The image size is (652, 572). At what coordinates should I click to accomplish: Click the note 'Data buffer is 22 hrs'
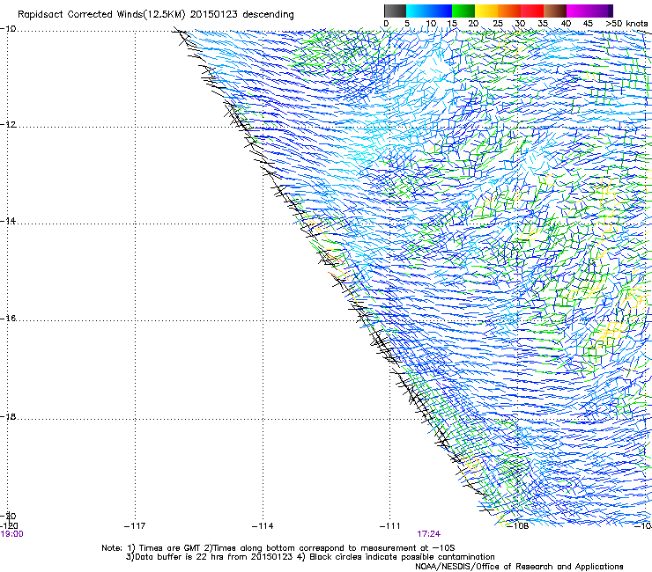[x=180, y=557]
